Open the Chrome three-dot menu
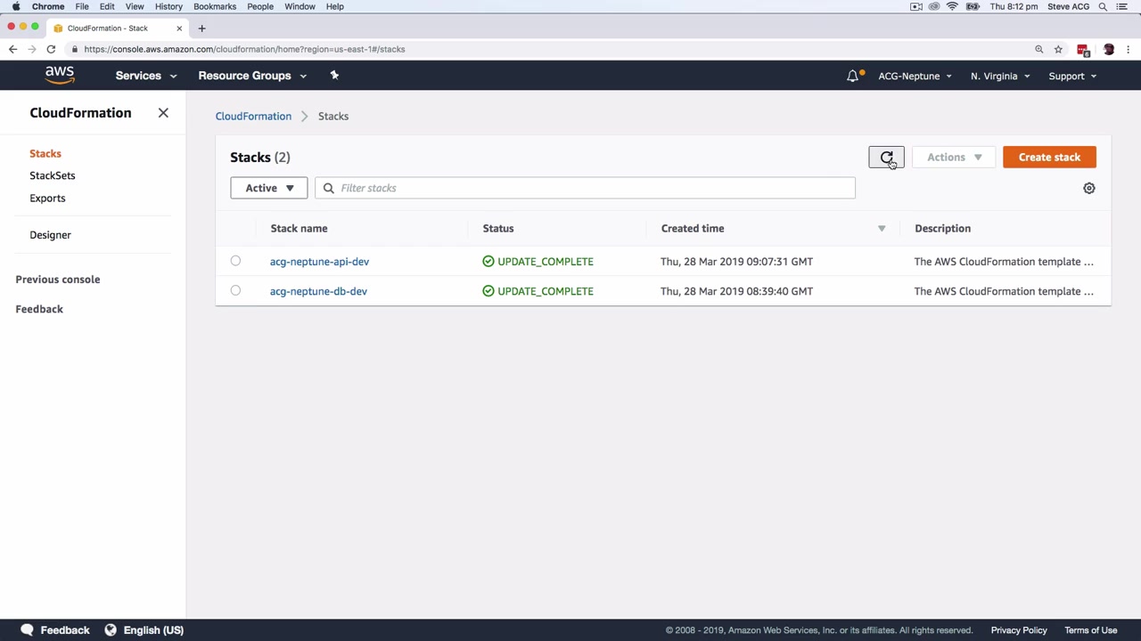 (x=1129, y=49)
